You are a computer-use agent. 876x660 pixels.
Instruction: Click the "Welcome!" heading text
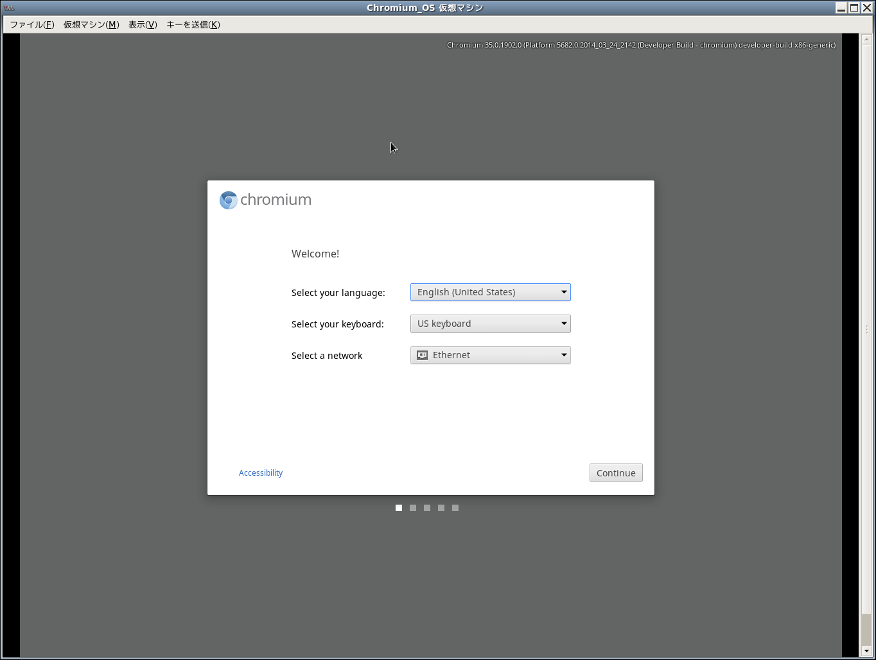coord(315,254)
